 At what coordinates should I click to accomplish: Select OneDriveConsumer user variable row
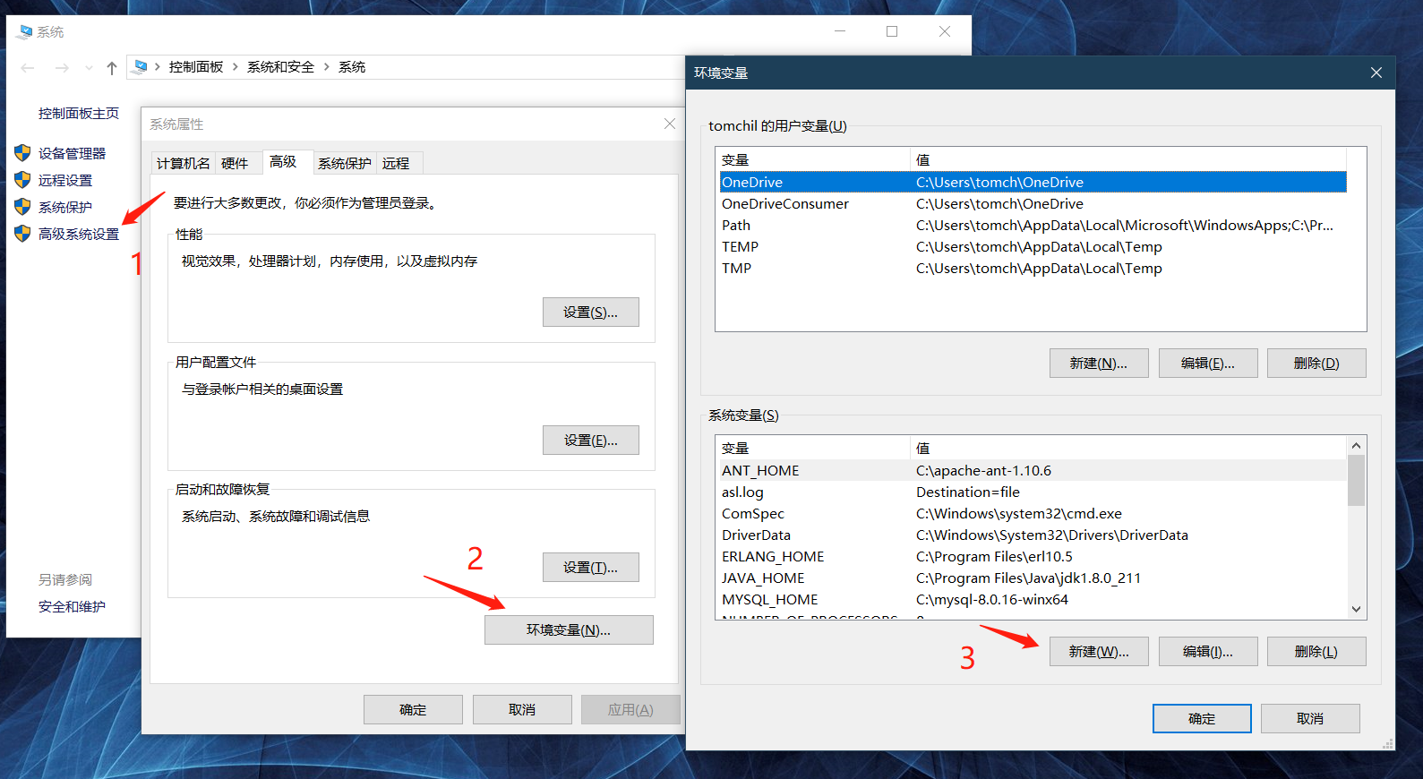[1033, 204]
